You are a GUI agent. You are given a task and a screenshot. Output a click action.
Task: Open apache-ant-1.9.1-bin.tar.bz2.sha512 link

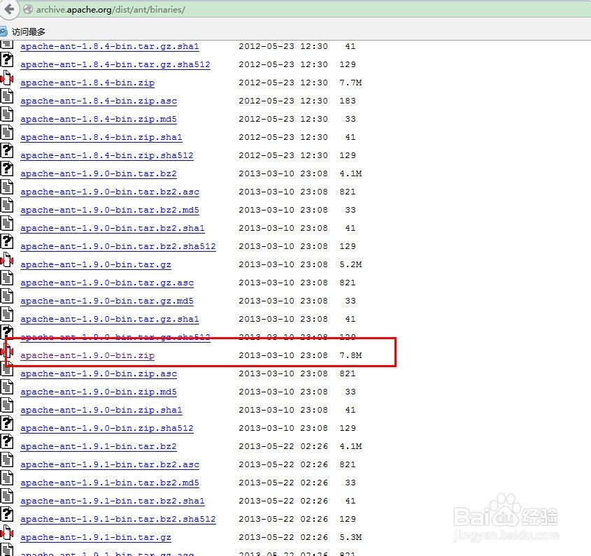pos(118,519)
